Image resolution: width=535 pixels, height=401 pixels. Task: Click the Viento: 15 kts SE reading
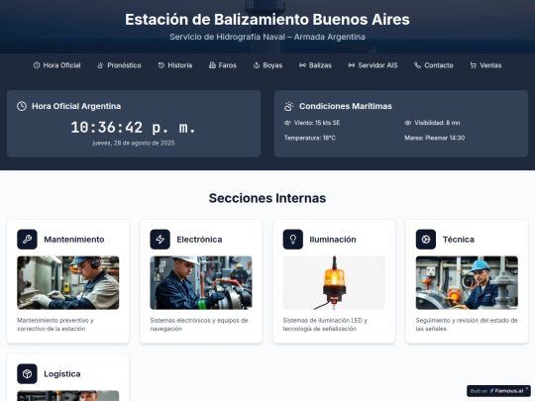[317, 123]
